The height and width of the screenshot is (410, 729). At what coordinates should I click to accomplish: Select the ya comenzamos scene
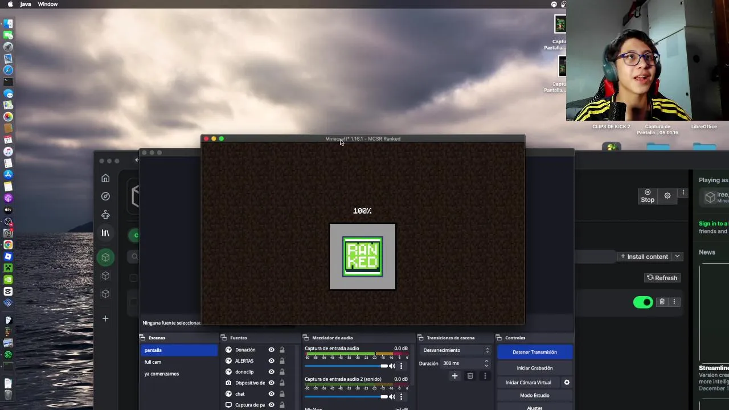(179, 374)
